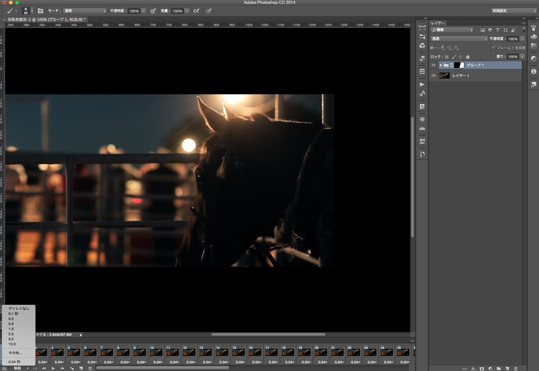
Task: Lock image pixels brush icon
Action: [453, 57]
